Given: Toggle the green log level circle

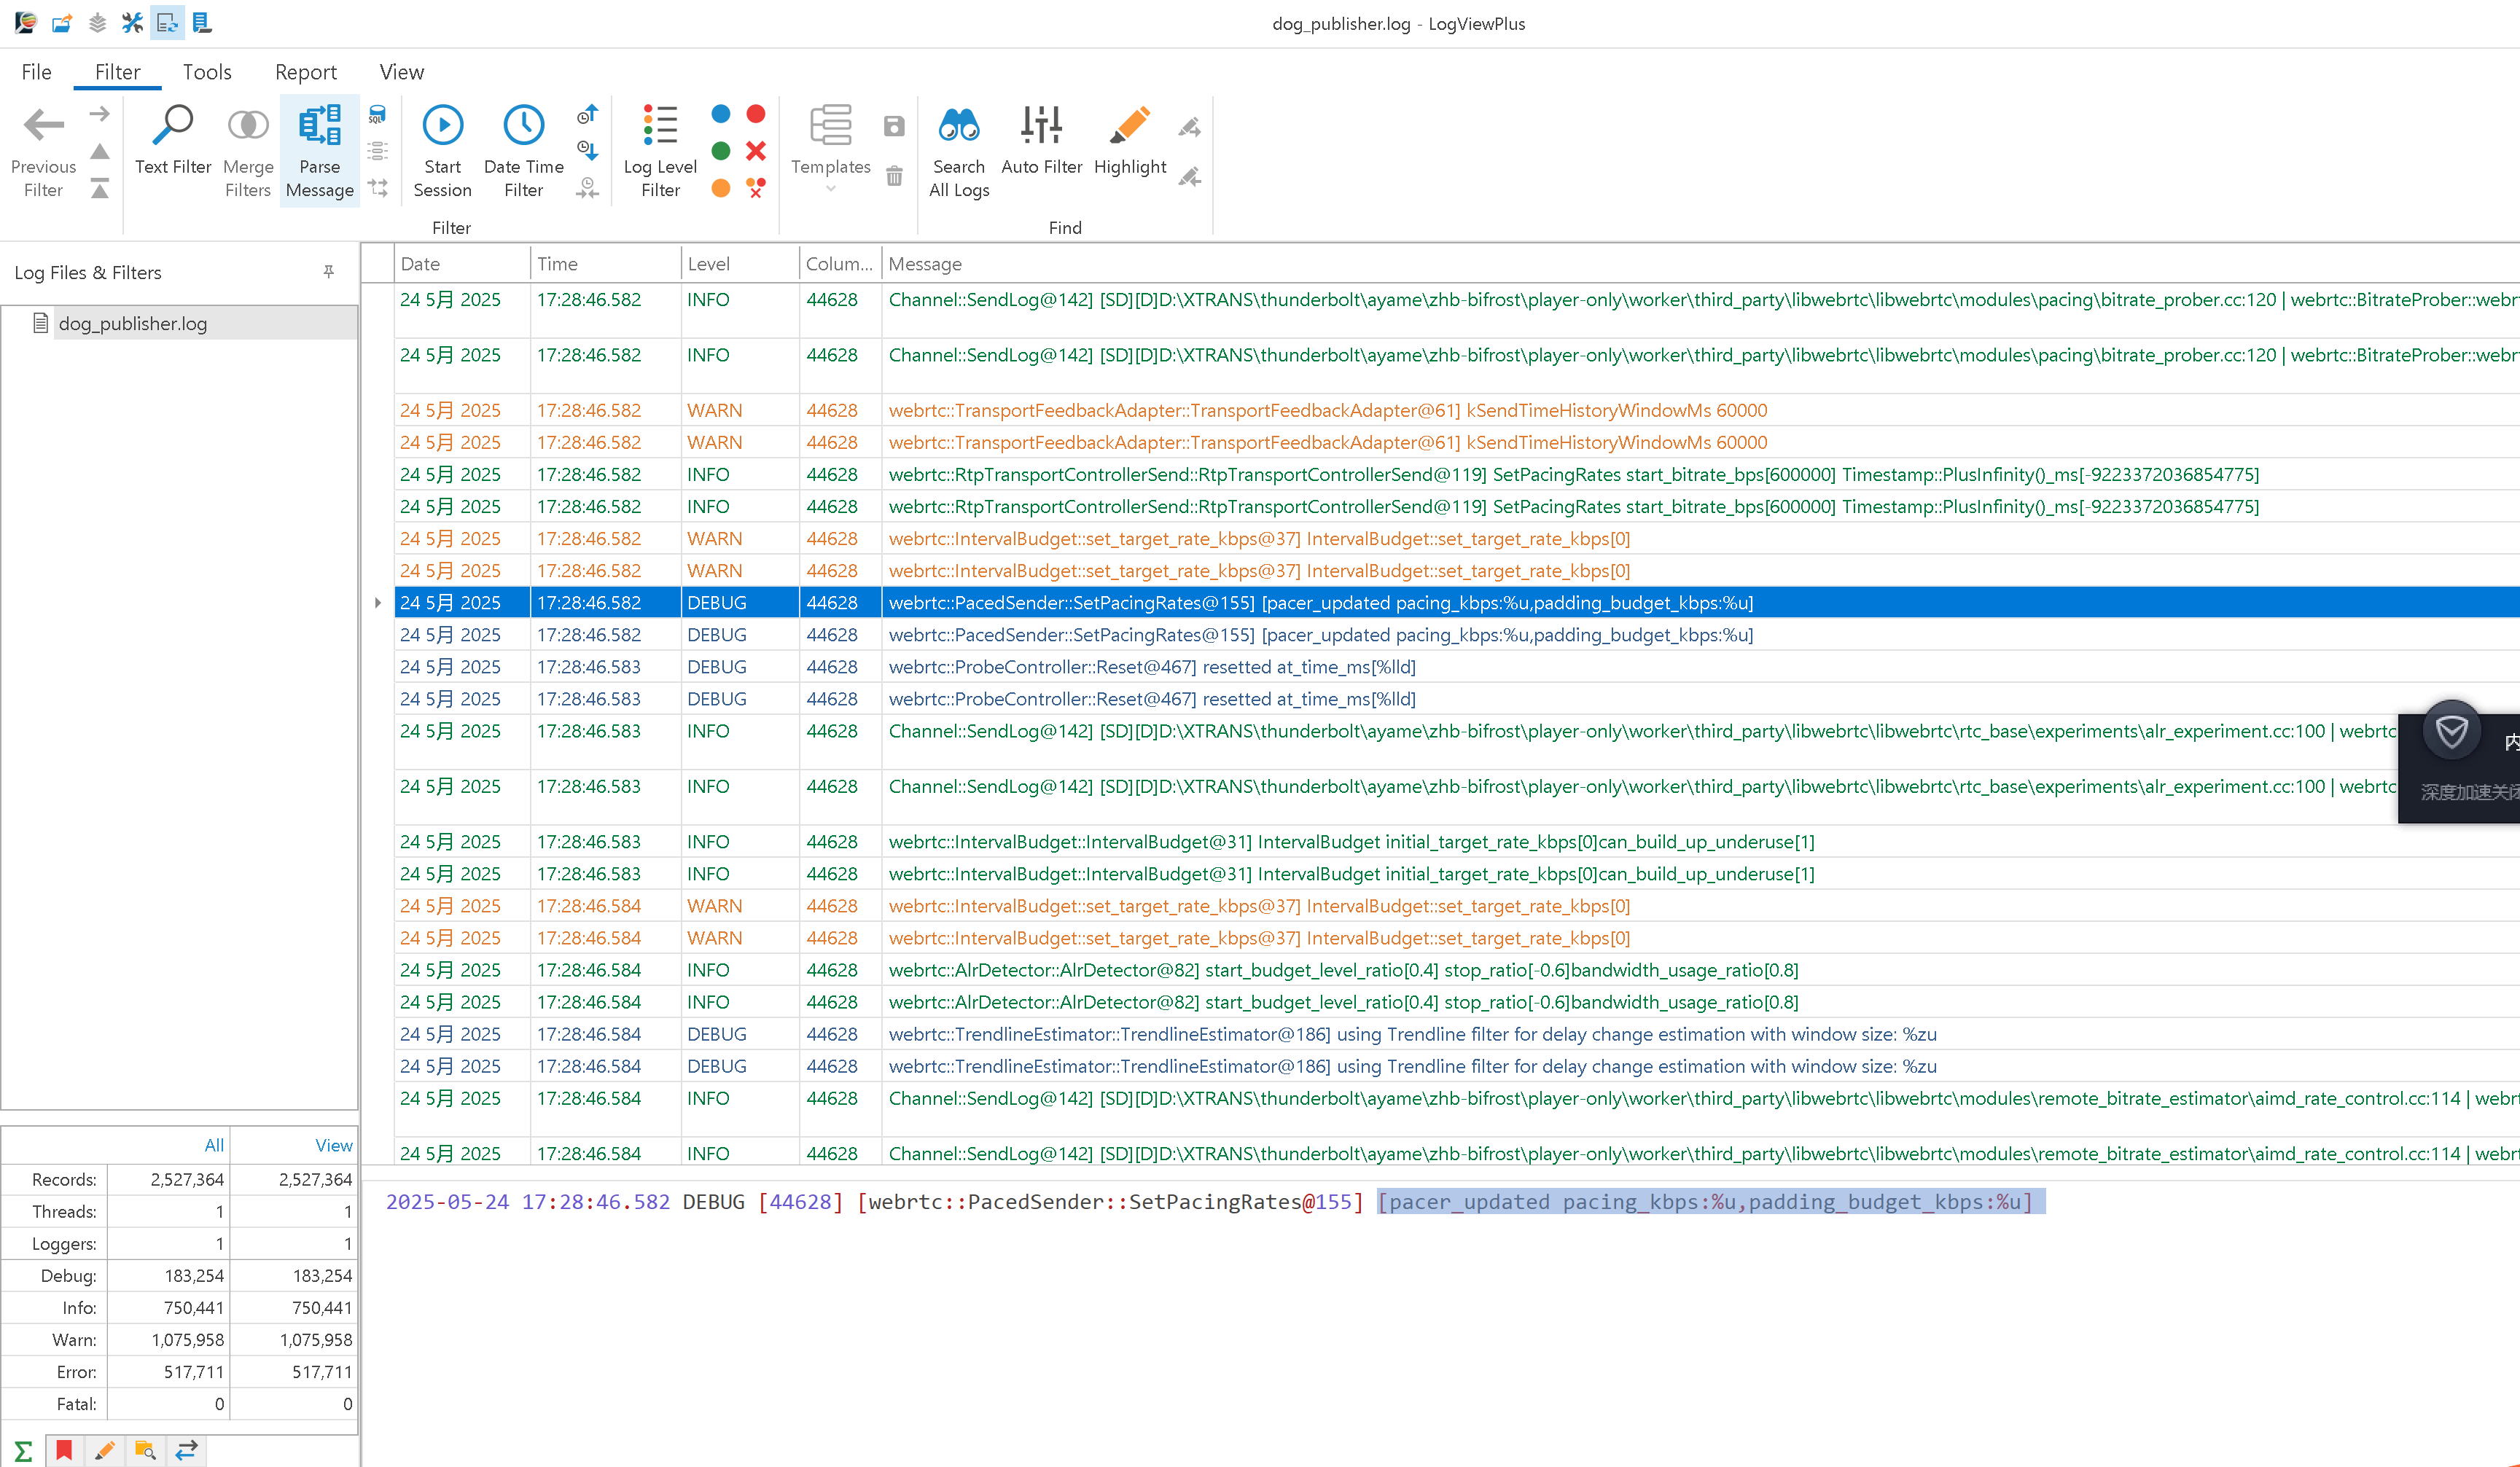Looking at the screenshot, I should tap(720, 151).
